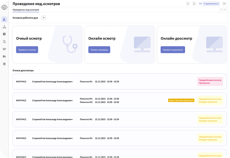Select the Проведение мед.осмотров tab

pos(26,10)
